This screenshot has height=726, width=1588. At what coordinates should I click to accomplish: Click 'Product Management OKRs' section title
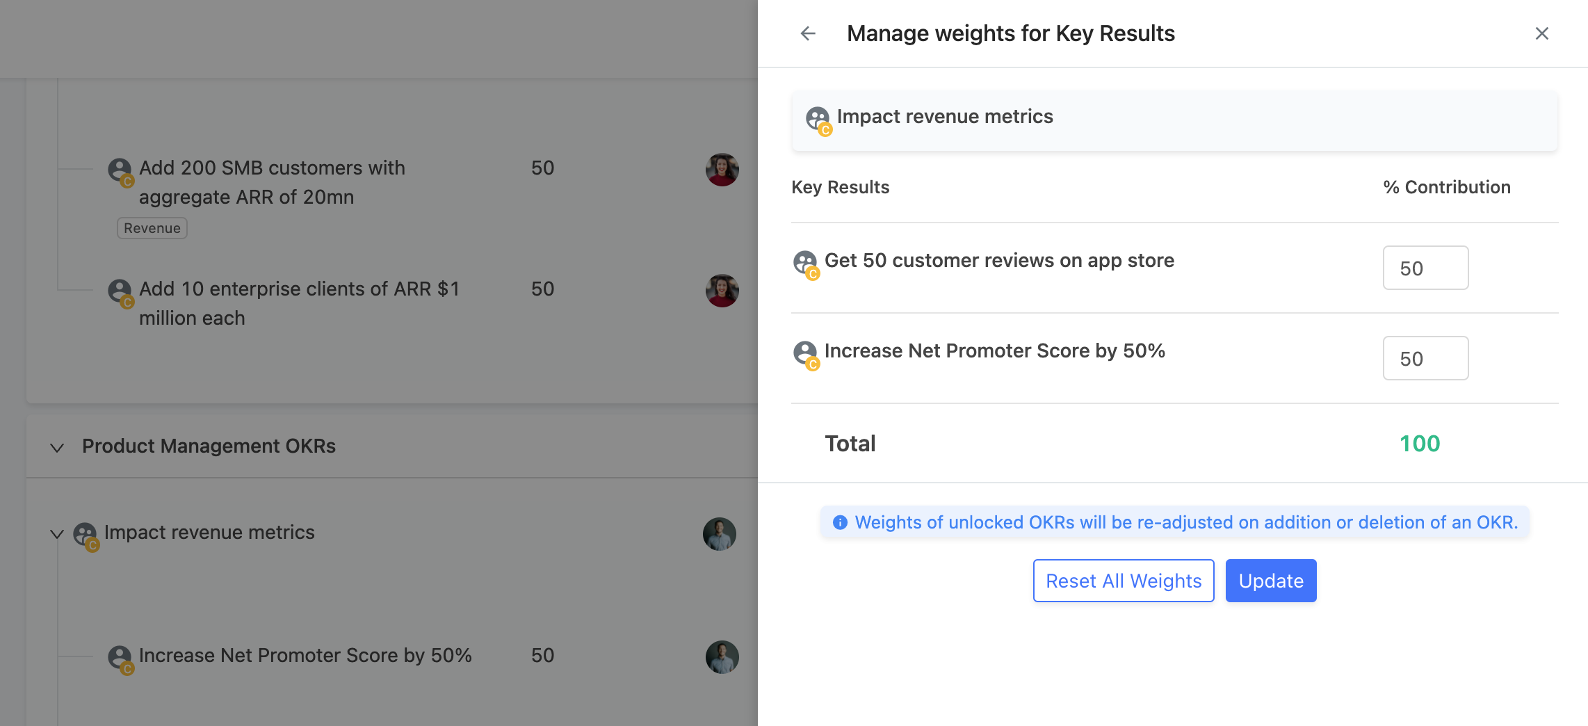click(x=209, y=446)
